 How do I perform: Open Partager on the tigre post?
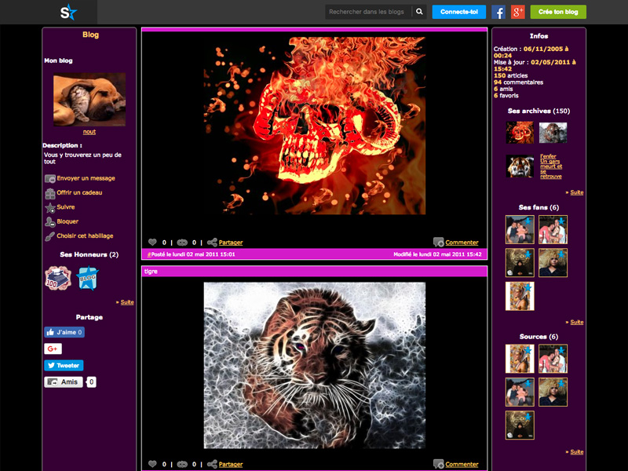(x=230, y=464)
